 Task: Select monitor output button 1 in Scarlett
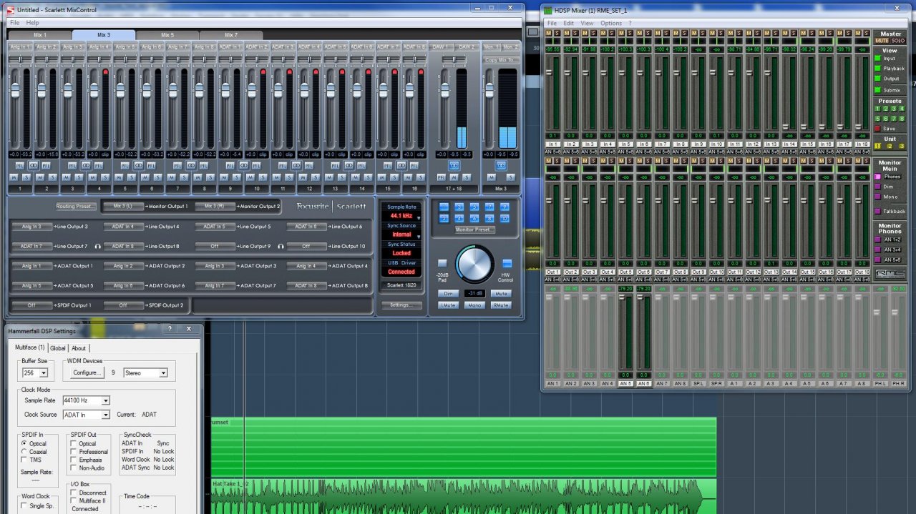[444, 207]
